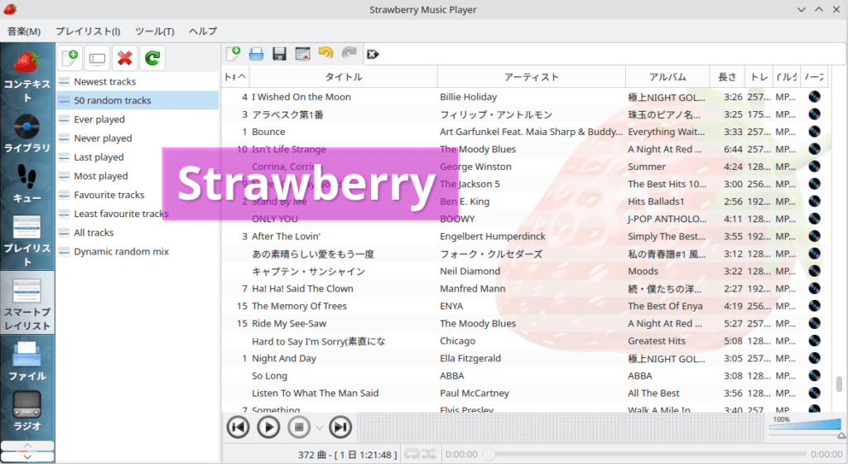Sort by the track number column header
Viewport: 848px width, 464px height.
[235, 77]
